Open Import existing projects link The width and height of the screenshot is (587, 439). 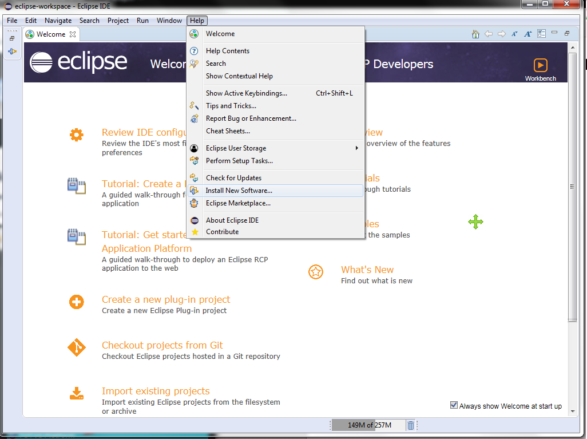pyautogui.click(x=156, y=391)
